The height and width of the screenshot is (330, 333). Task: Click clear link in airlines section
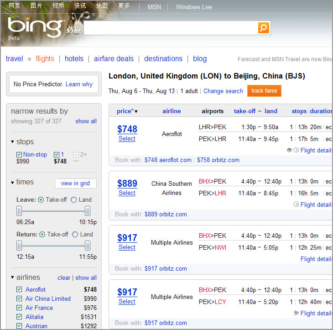click(x=64, y=278)
